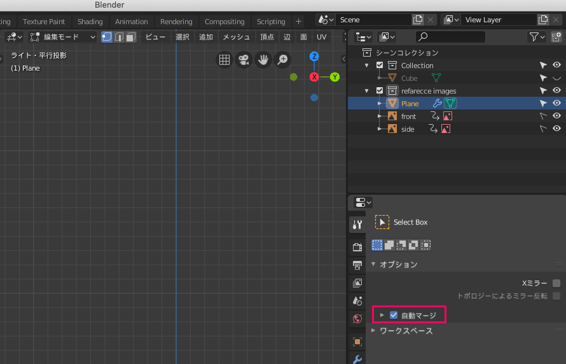
Task: Open the editor type dropdown in viewport header
Action: click(x=14, y=37)
